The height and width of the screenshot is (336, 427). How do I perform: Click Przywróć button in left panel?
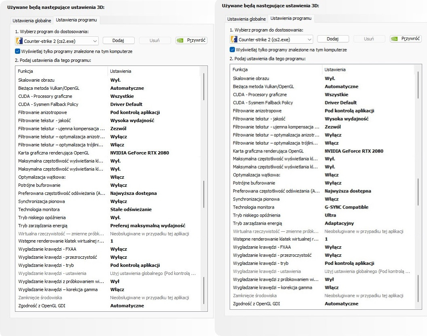(191, 40)
